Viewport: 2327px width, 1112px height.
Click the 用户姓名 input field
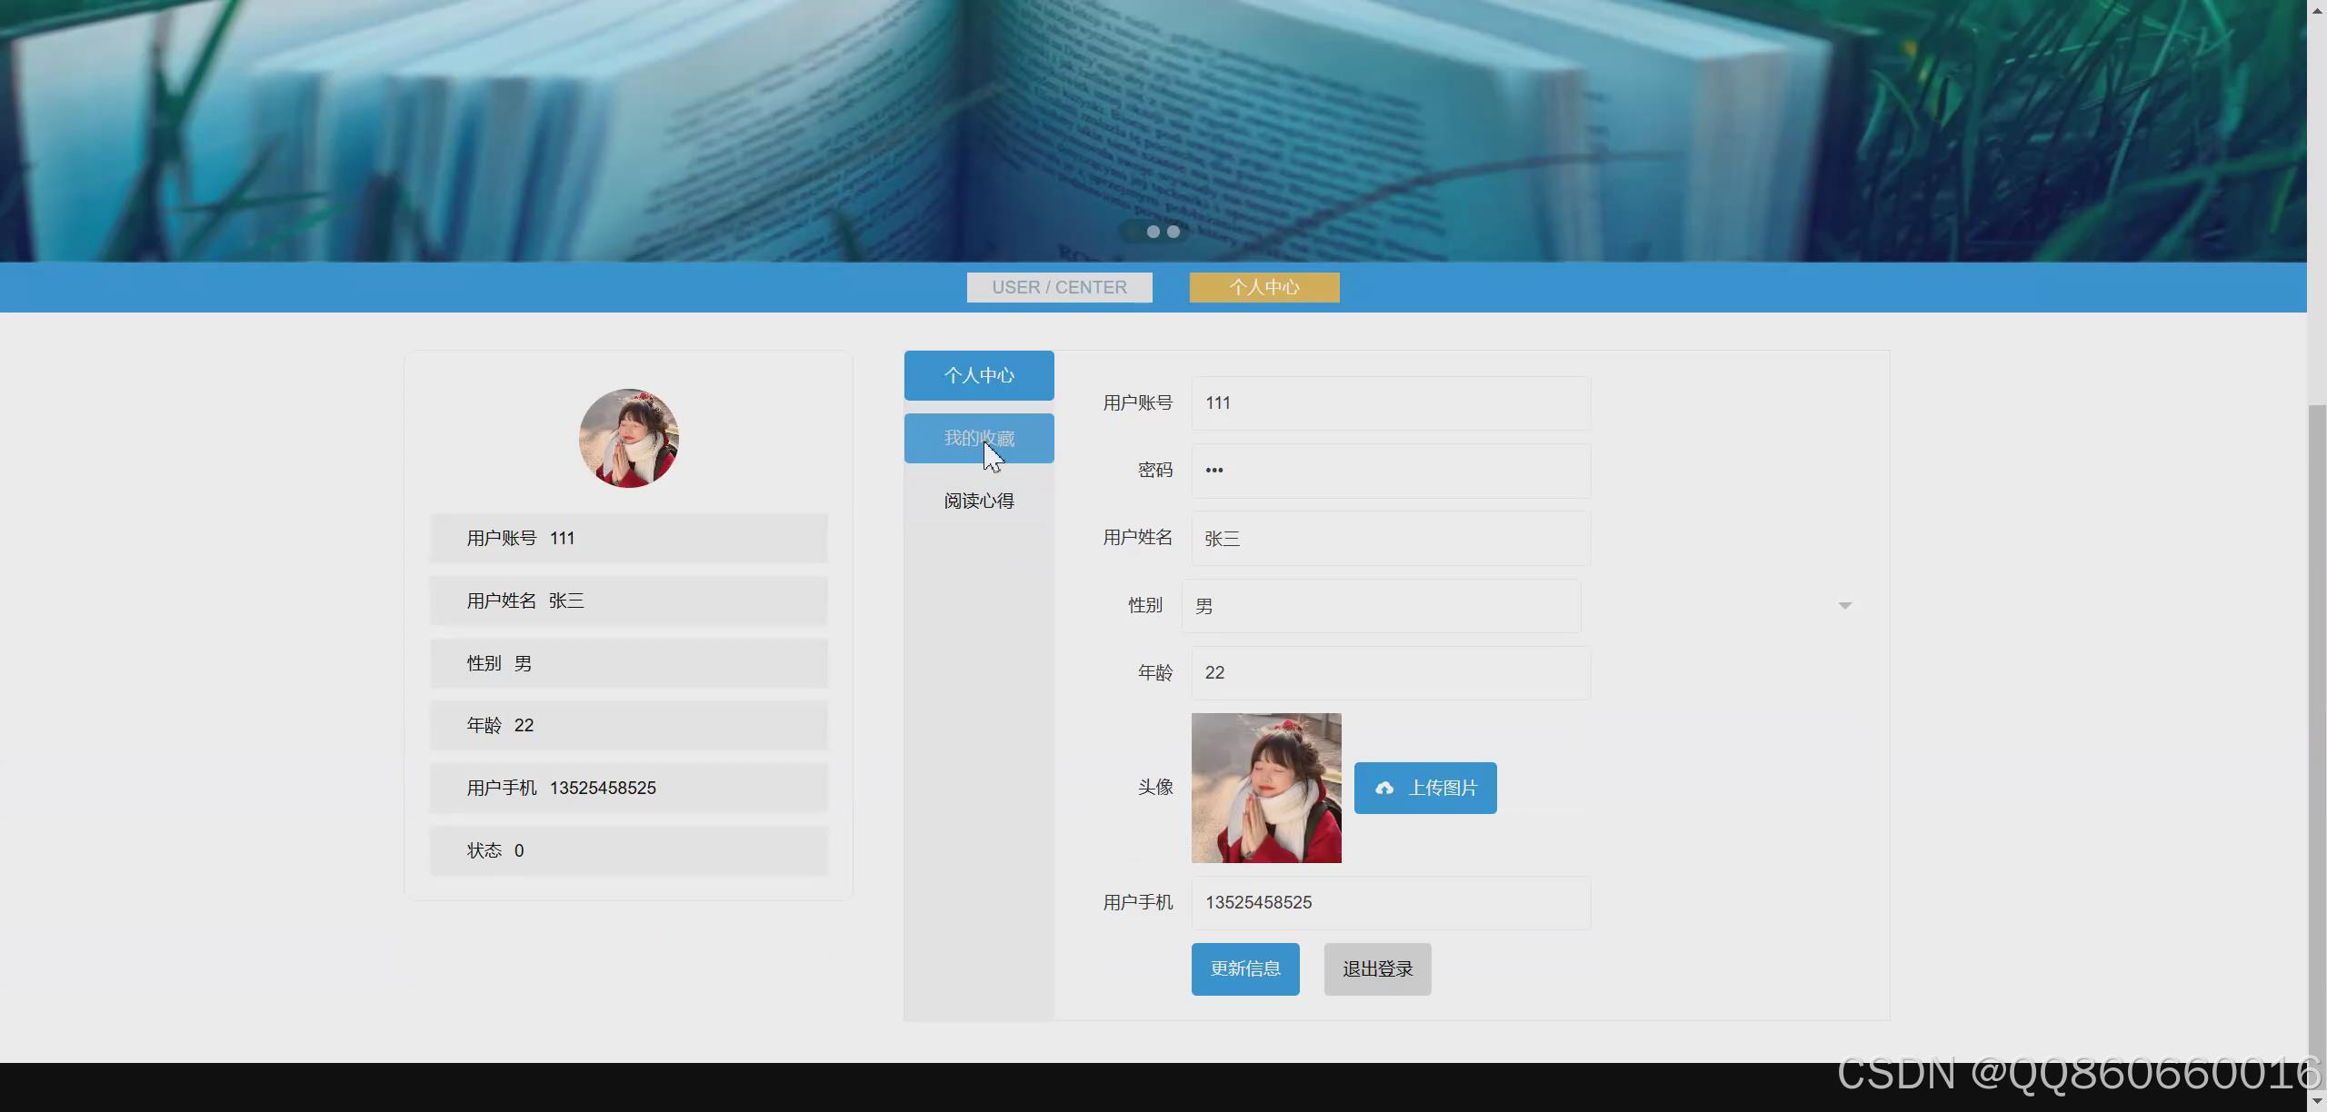coord(1391,538)
